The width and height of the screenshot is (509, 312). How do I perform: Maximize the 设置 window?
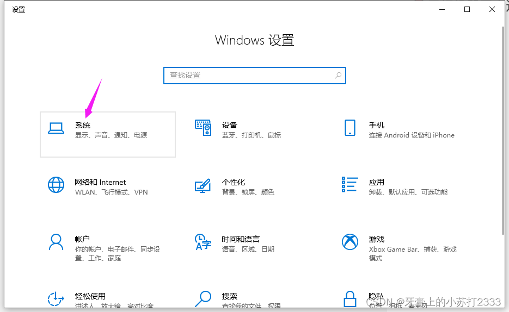467,9
